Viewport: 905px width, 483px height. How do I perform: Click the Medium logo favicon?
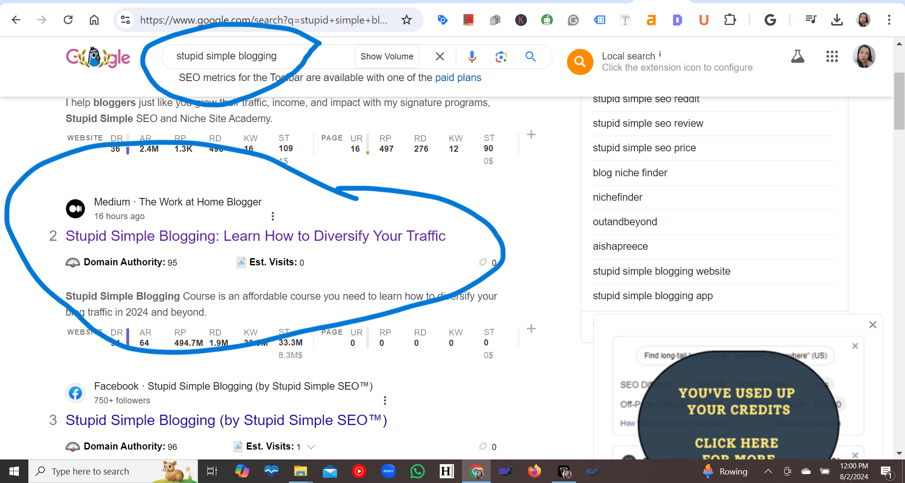pyautogui.click(x=75, y=208)
